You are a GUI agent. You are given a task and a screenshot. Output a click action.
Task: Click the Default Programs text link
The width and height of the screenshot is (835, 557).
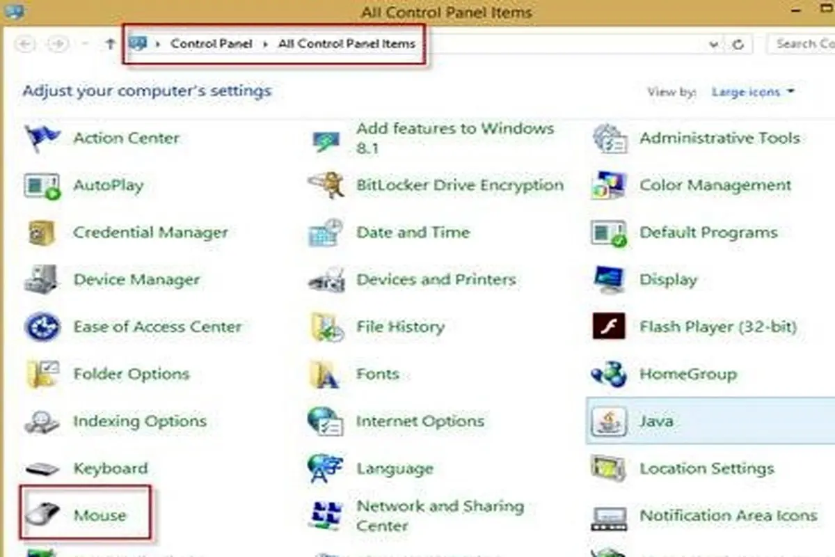pos(708,233)
